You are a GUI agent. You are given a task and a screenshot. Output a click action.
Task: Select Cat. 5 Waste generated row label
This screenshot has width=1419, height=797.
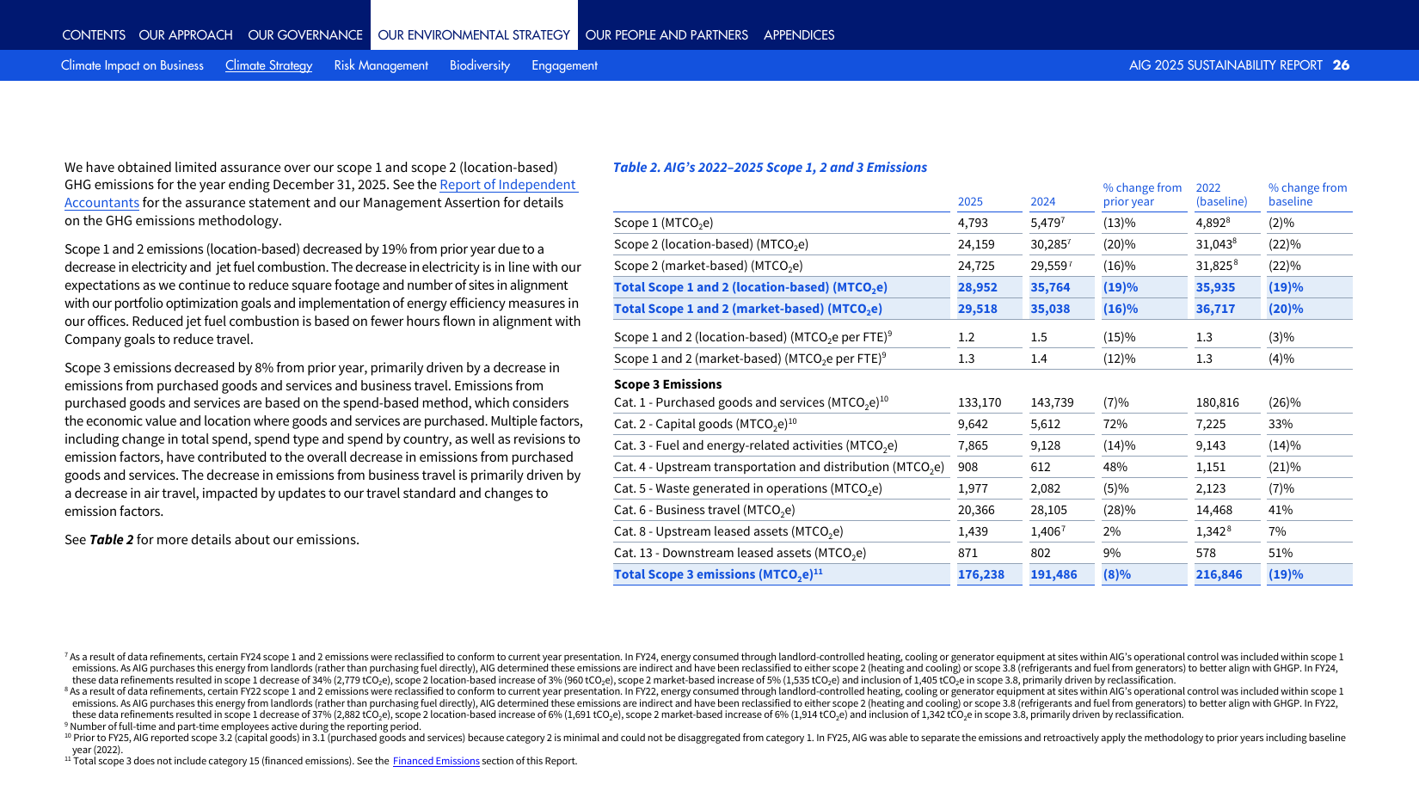click(x=748, y=489)
